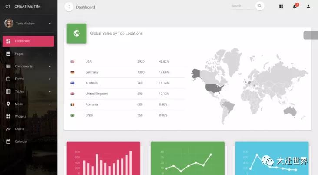Click the search magnifier button
Screen dimensions: 318x175
260,6
